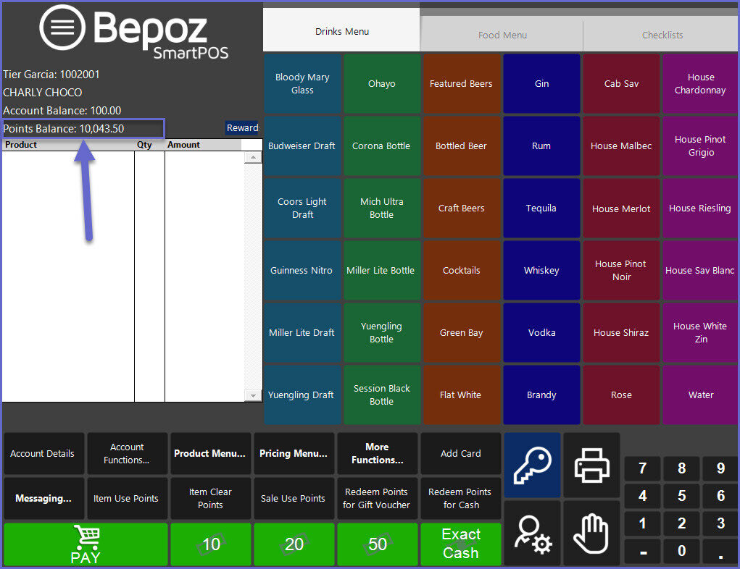Add Water to the order
The height and width of the screenshot is (569, 740).
pos(700,395)
